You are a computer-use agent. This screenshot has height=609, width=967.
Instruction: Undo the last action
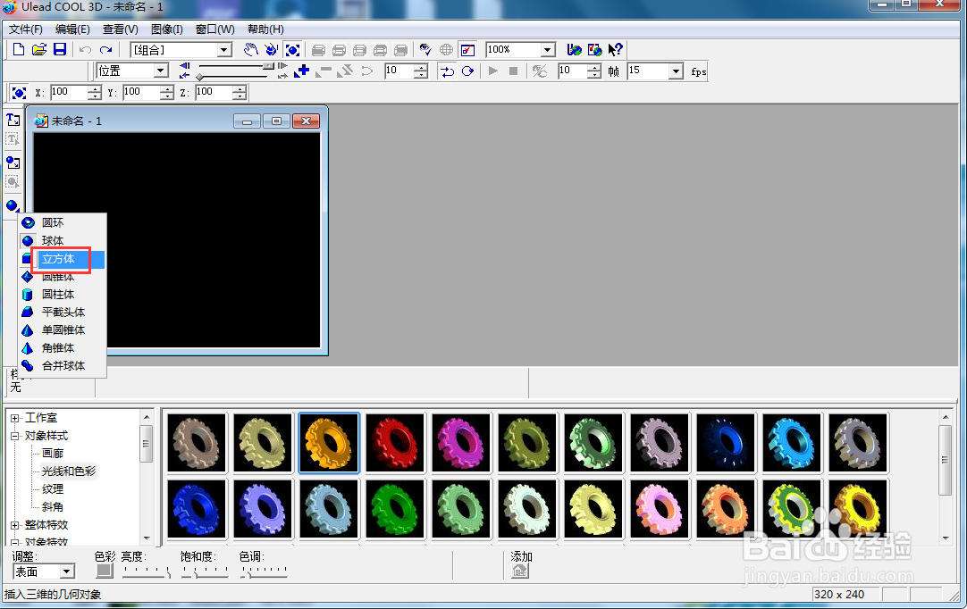85,50
